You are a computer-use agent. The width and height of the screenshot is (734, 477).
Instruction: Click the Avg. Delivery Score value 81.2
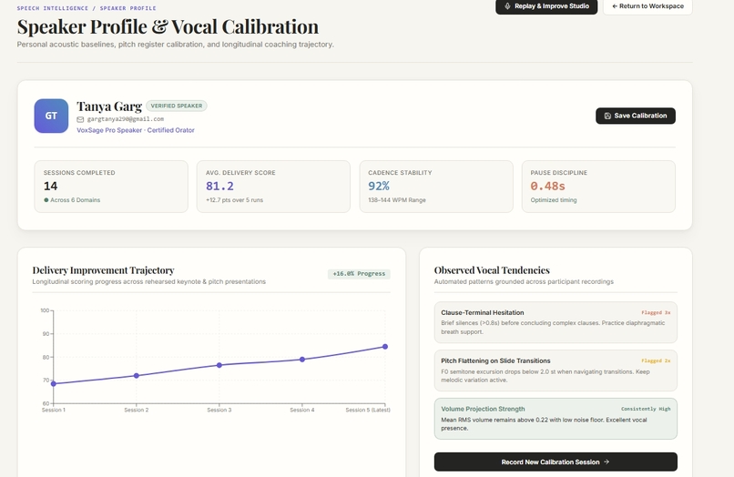tap(219, 186)
